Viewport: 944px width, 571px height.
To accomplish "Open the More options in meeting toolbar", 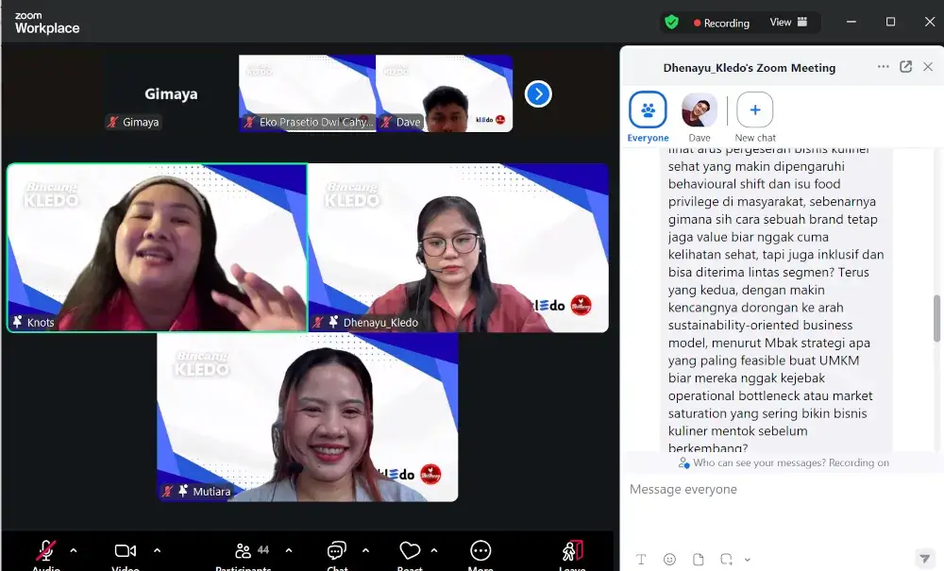I will [x=480, y=553].
